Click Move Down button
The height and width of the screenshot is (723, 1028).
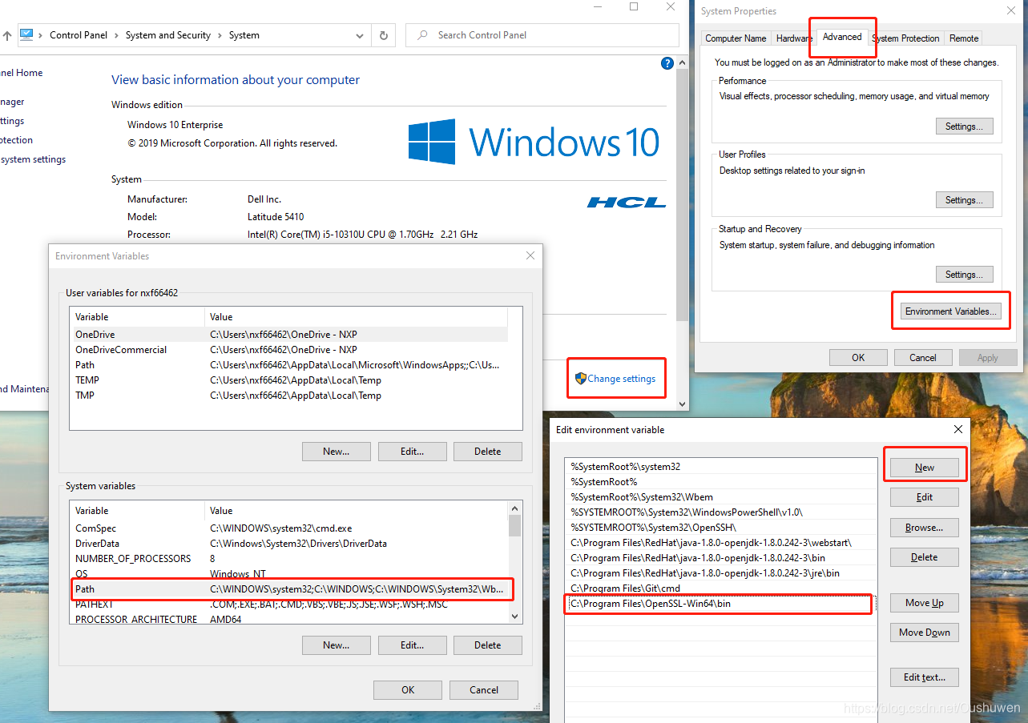925,633
